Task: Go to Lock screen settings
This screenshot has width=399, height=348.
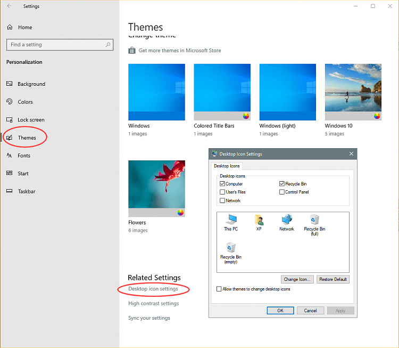Action: click(31, 119)
